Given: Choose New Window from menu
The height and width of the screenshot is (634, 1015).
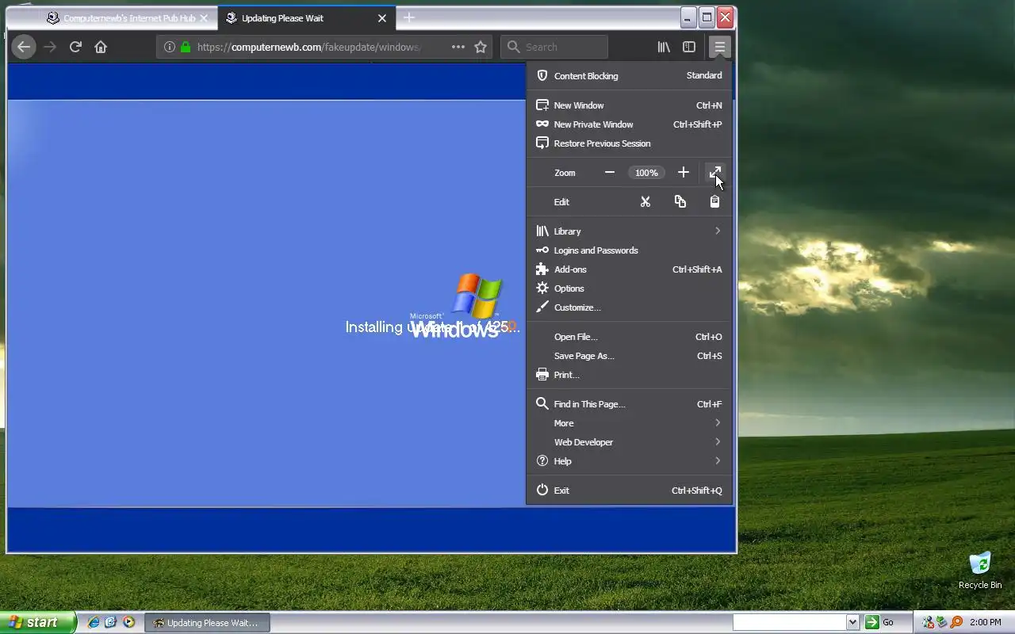Looking at the screenshot, I should [630, 105].
